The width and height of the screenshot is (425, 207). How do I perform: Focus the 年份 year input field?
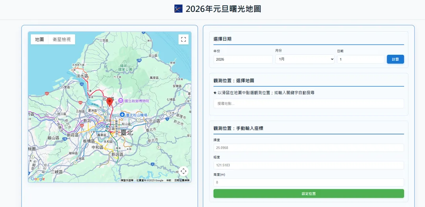243,59
